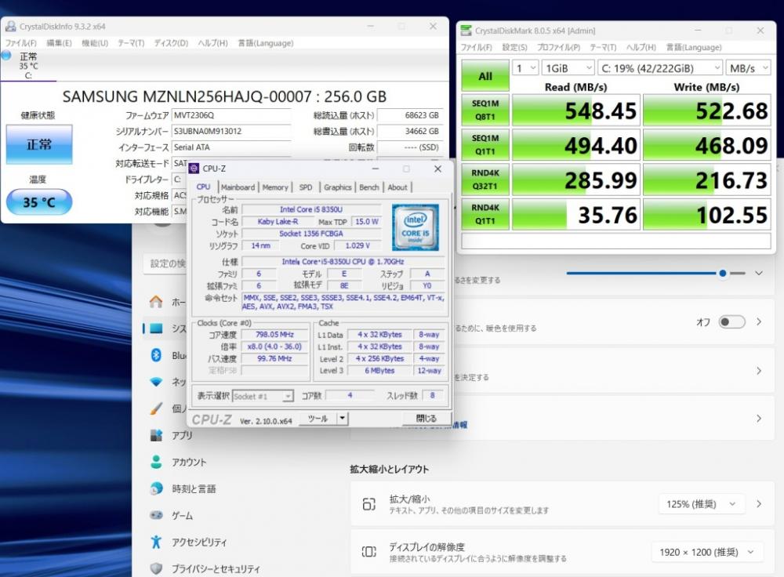Adjust the brightness slider handle

(x=723, y=274)
